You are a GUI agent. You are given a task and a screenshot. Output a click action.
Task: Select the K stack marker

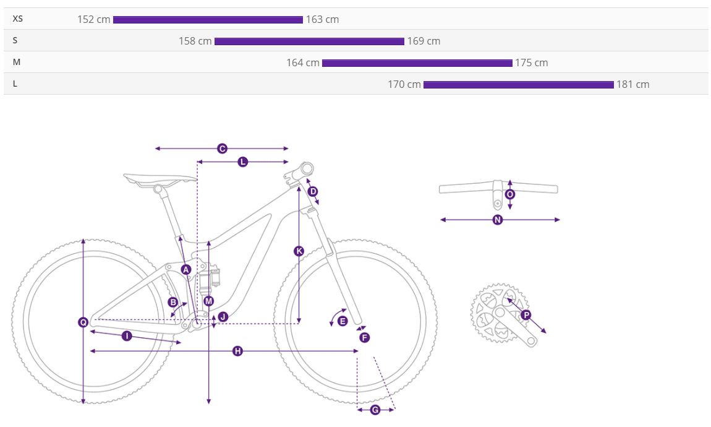[299, 251]
